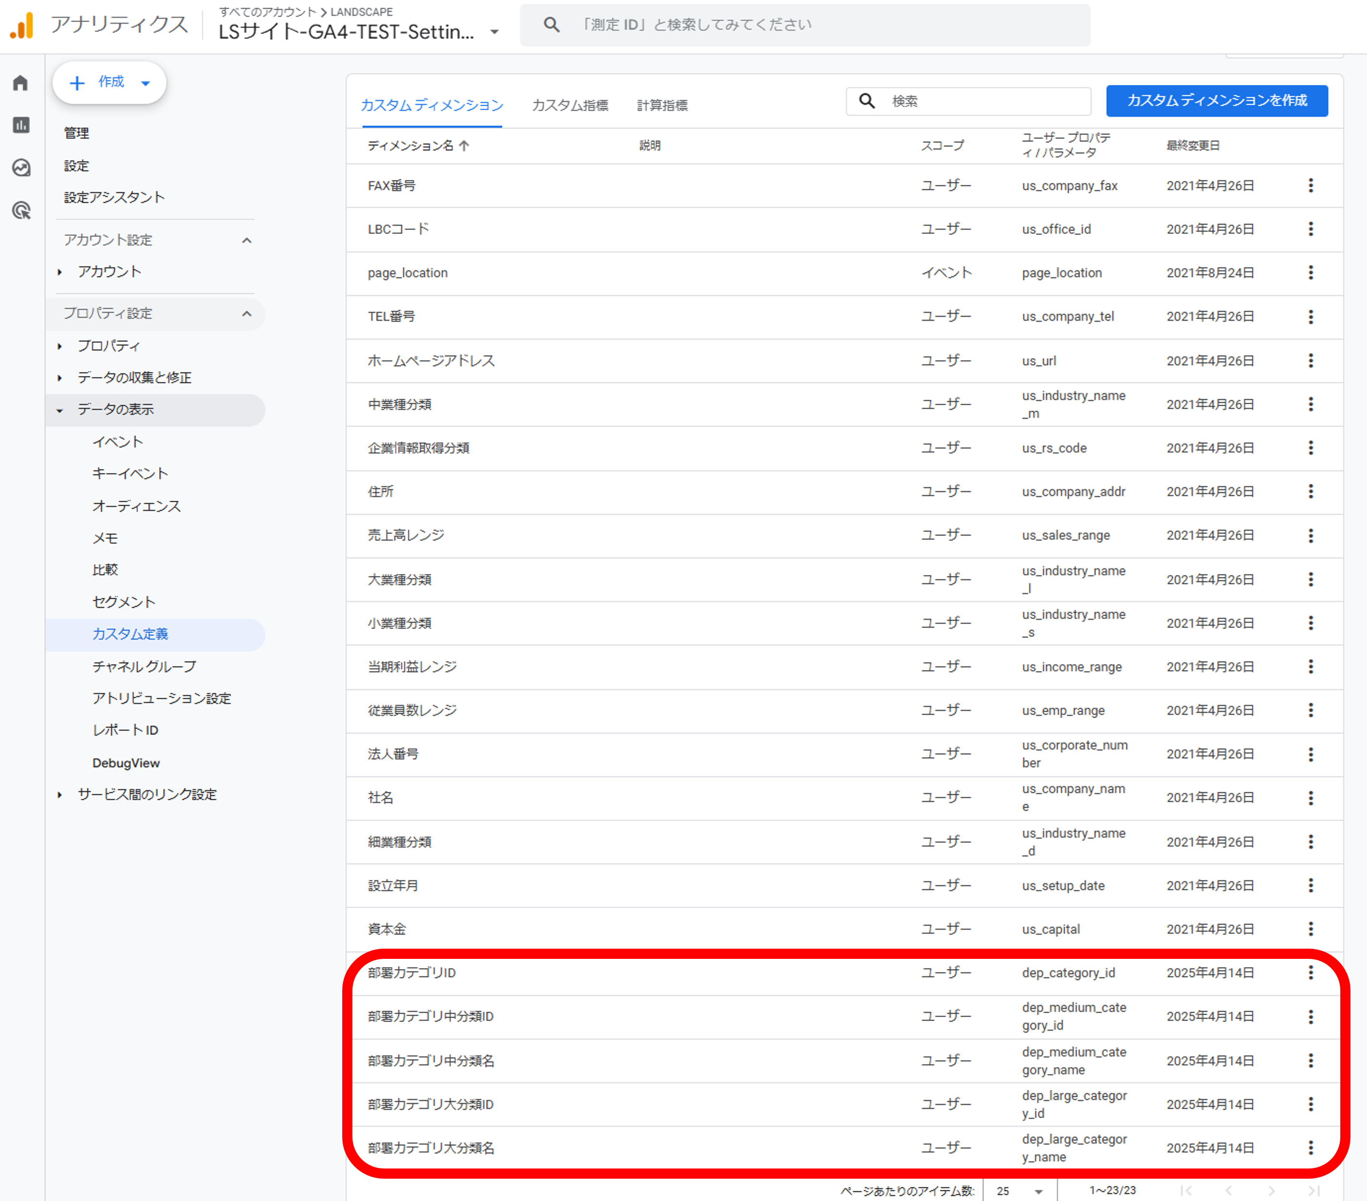
Task: Open more options for 売上高レンジ row
Action: tap(1311, 535)
